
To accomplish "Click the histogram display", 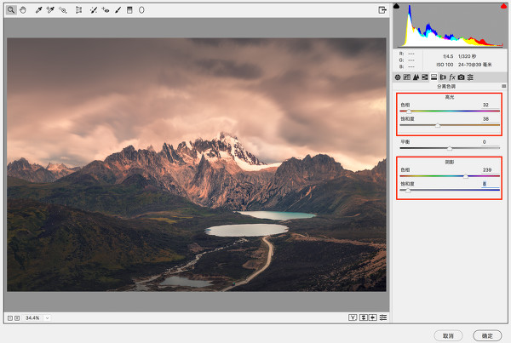I will point(450,26).
